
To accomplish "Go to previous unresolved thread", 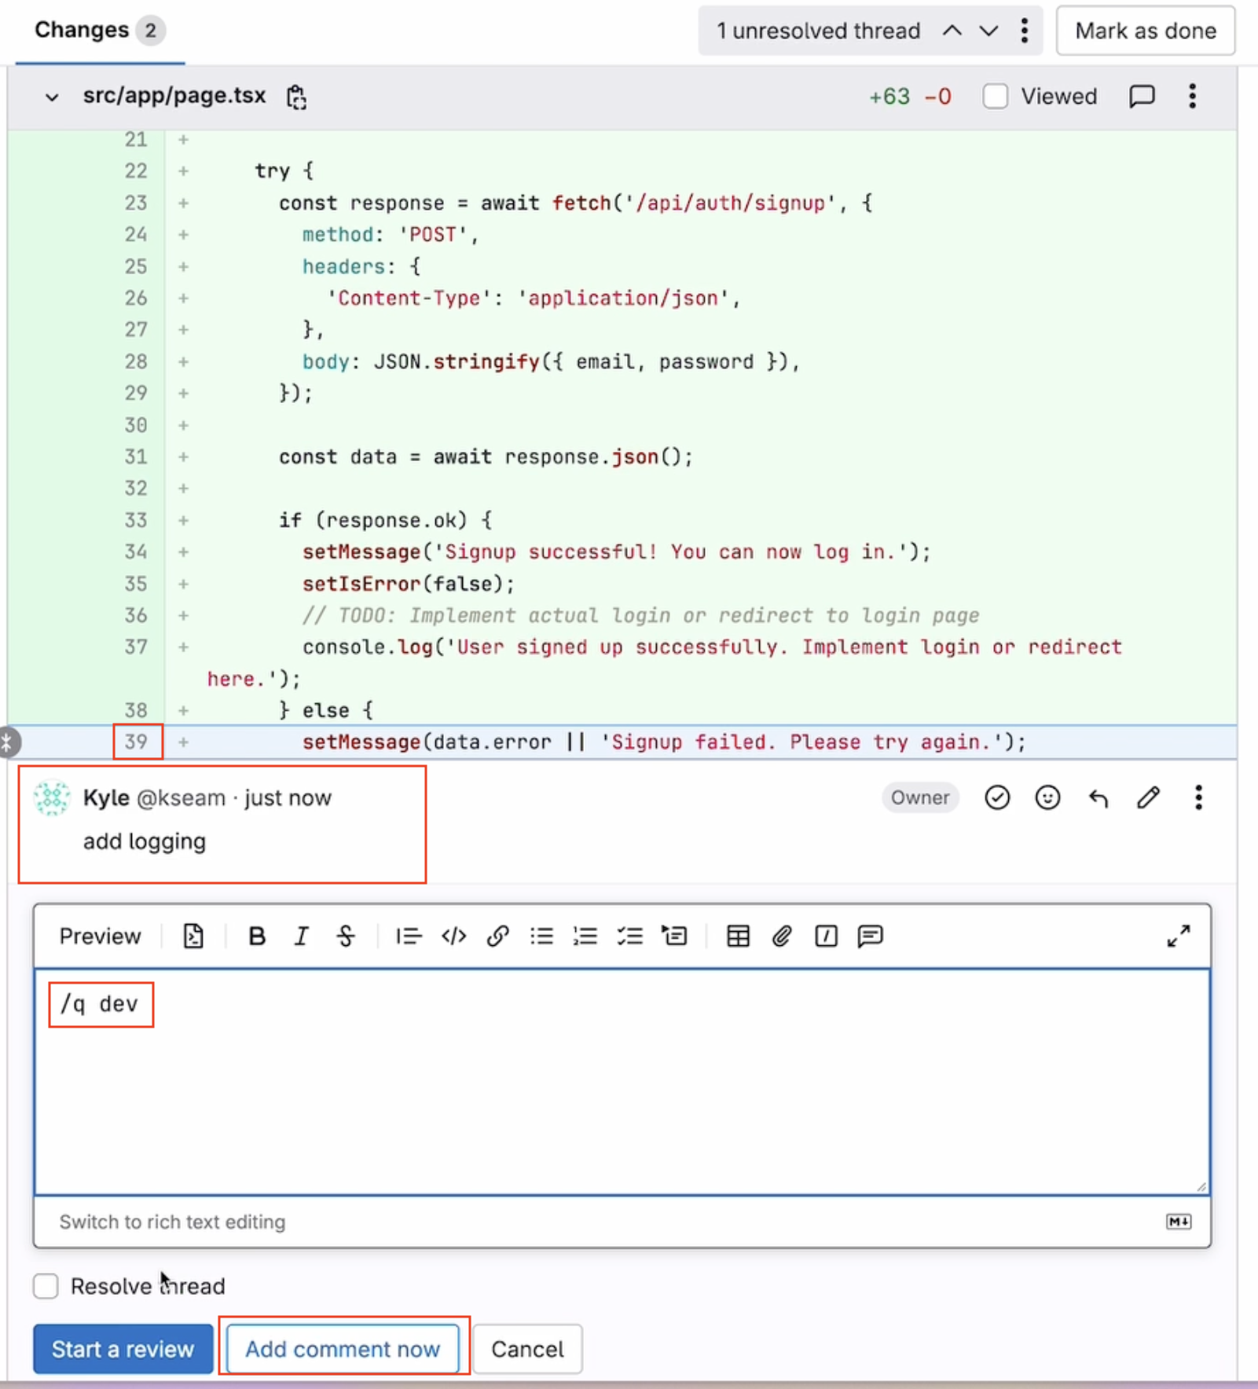I will pos(952,31).
